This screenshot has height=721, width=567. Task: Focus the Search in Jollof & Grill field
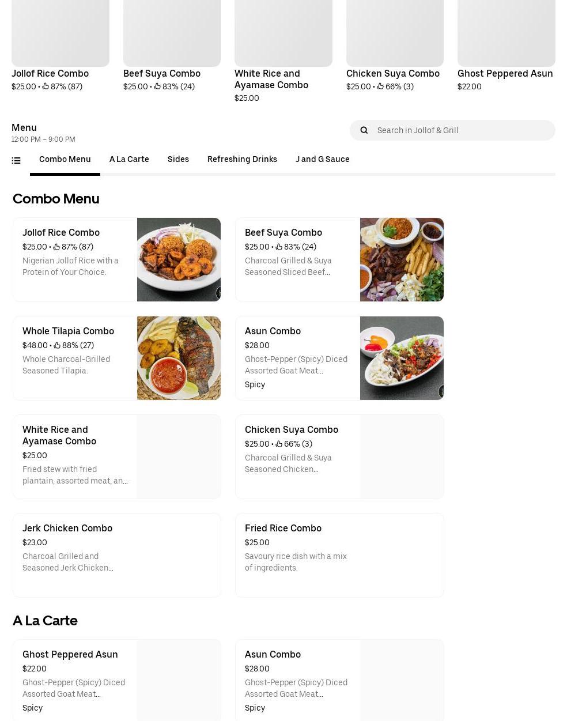pos(452,130)
